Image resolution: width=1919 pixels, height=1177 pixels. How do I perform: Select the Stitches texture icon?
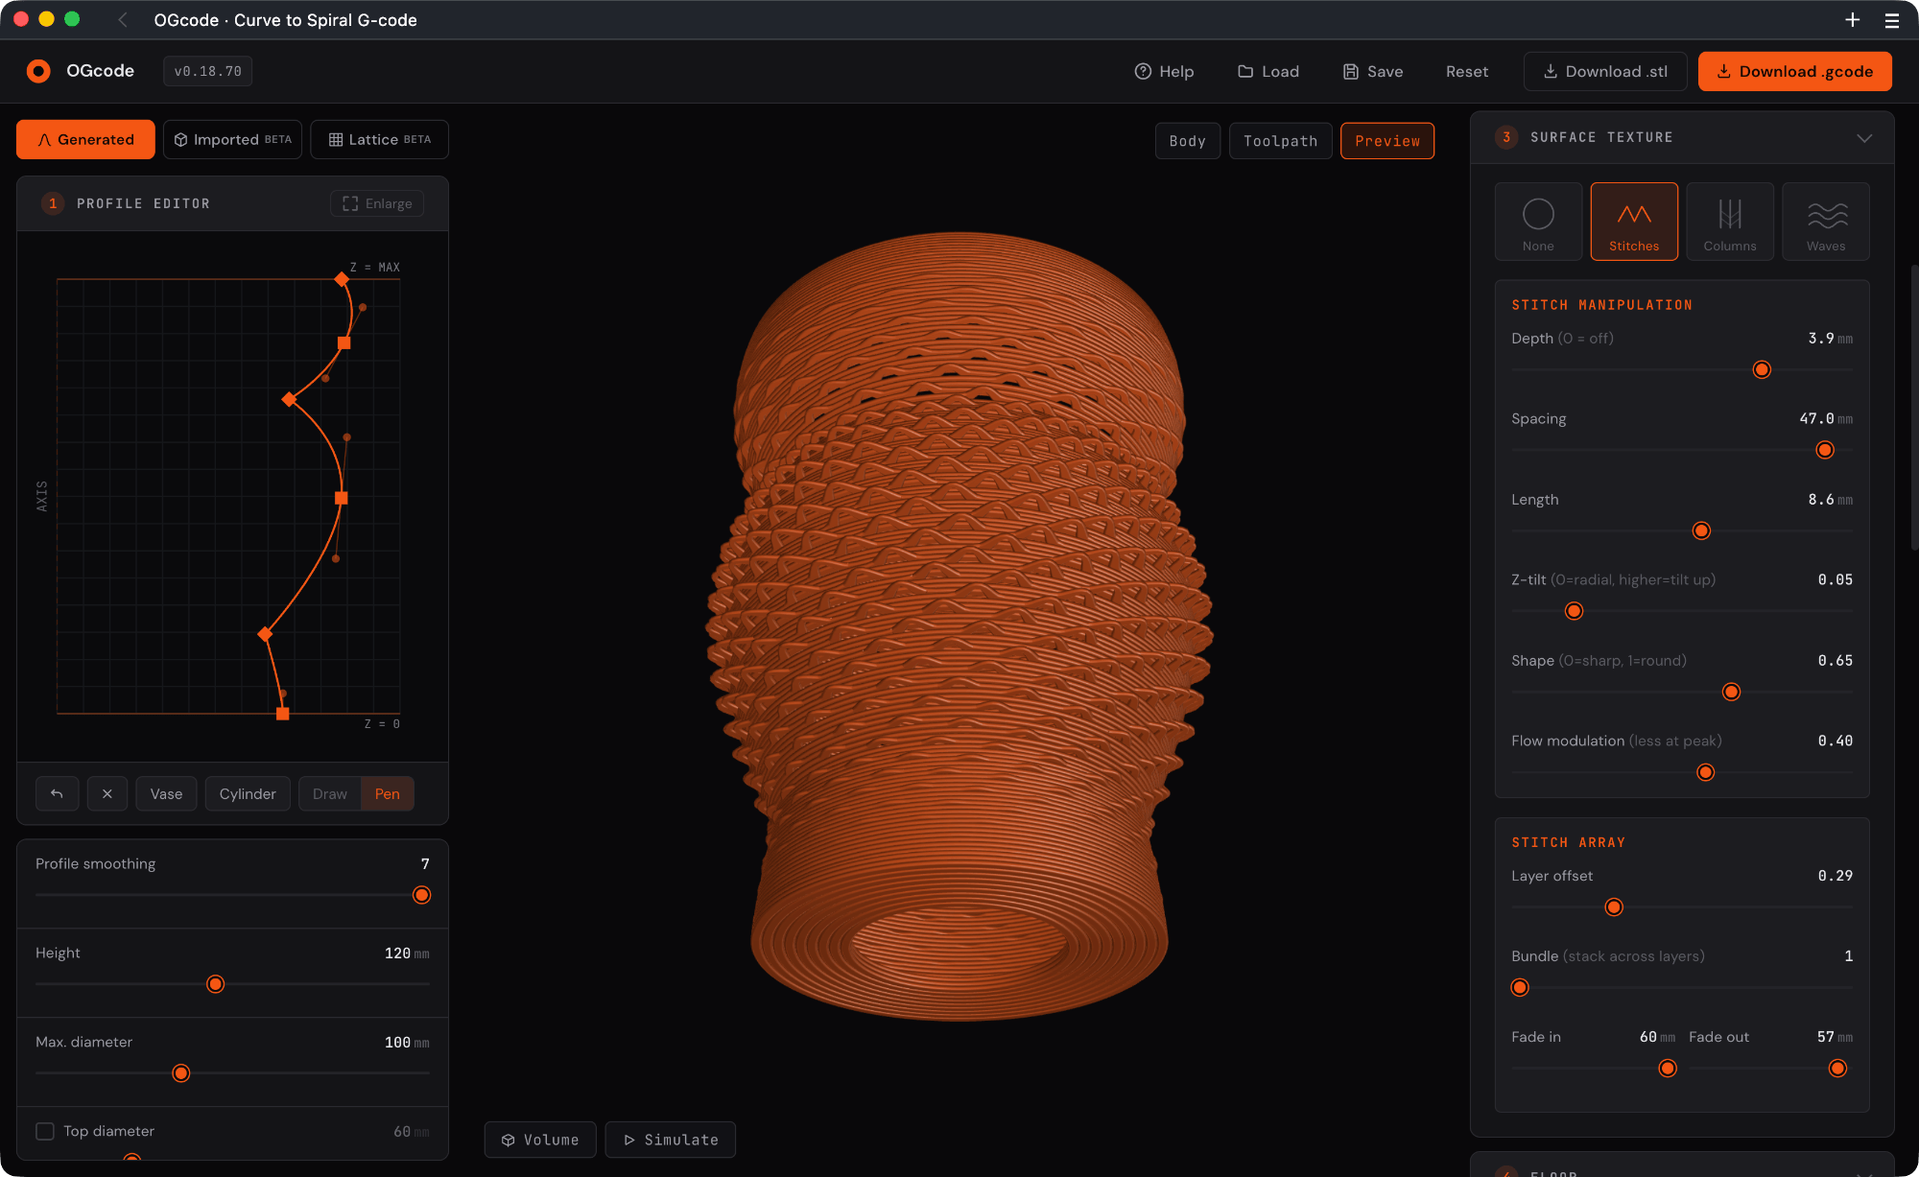click(x=1634, y=222)
